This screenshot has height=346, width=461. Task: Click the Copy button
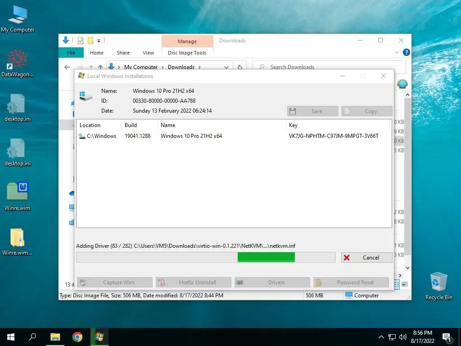[366, 111]
